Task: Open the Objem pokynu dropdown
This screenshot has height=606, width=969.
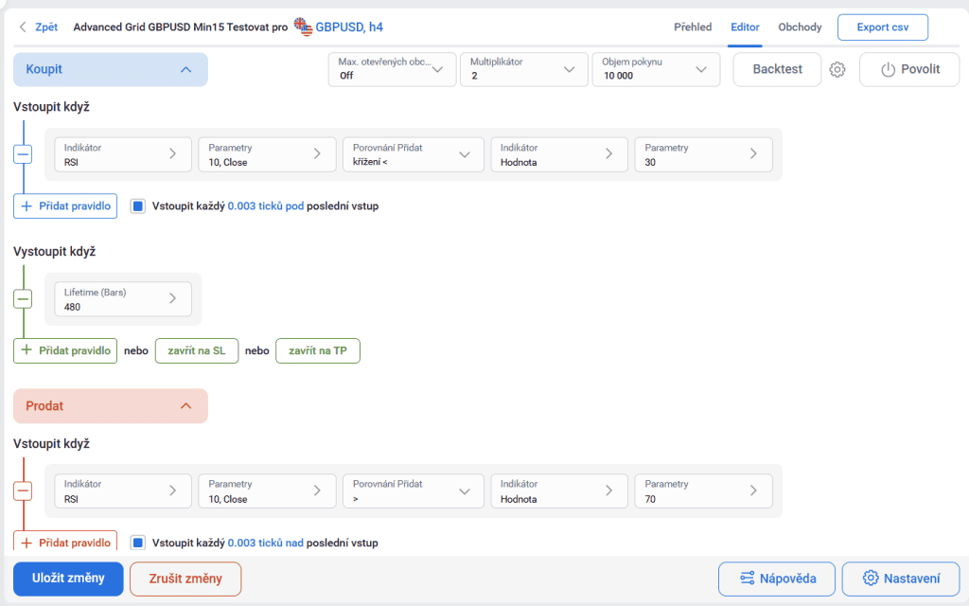Action: click(x=655, y=69)
